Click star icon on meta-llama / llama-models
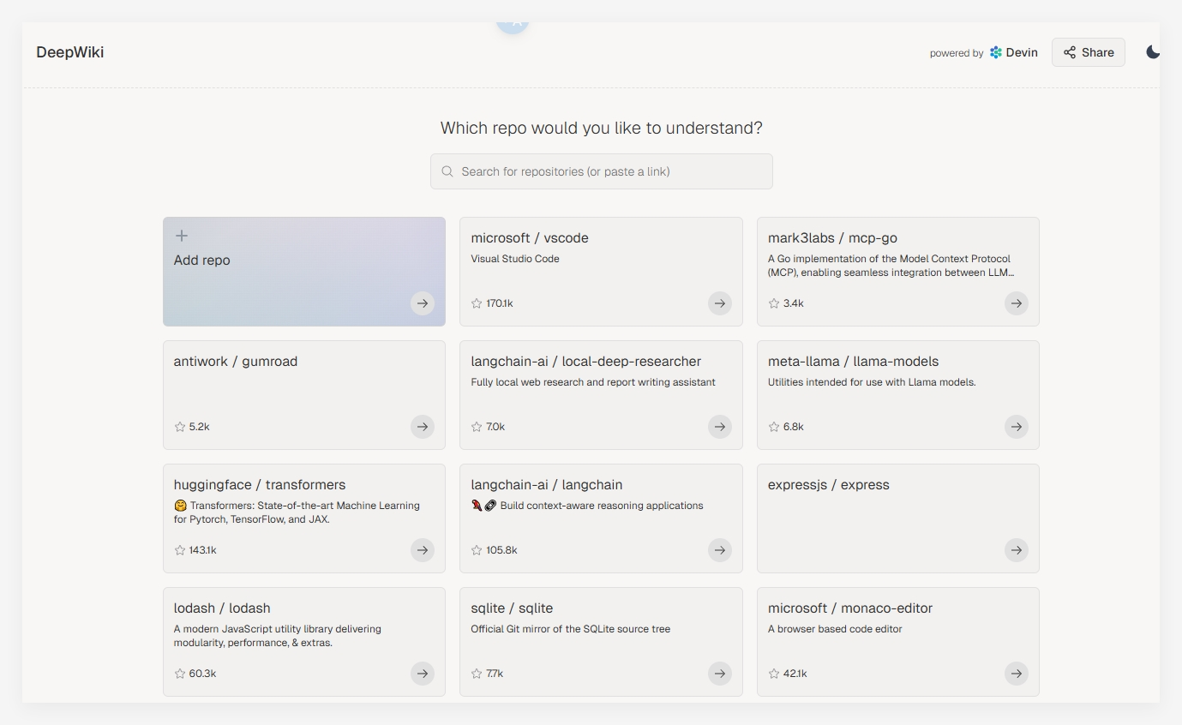 (x=774, y=427)
